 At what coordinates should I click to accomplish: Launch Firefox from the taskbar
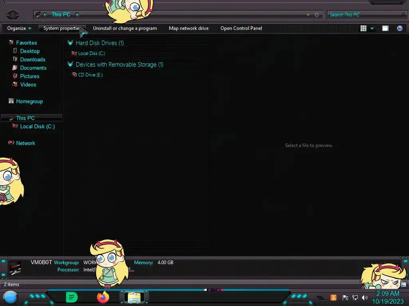click(103, 297)
